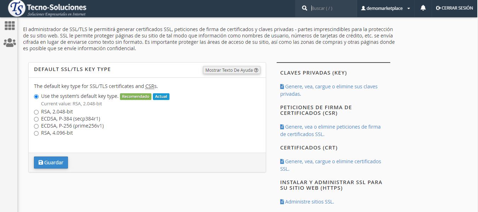The height and width of the screenshot is (212, 478).
Task: Click CERRAR SESIÓN to log out
Action: [x=454, y=8]
